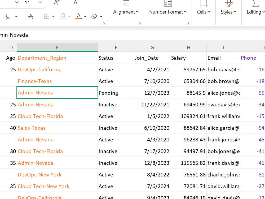Select the Phone header cell
Screen dimensions: 265x199
coord(253,58)
